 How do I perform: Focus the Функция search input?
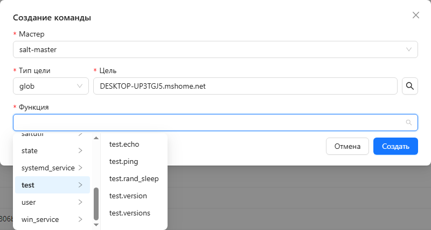[x=209, y=123]
